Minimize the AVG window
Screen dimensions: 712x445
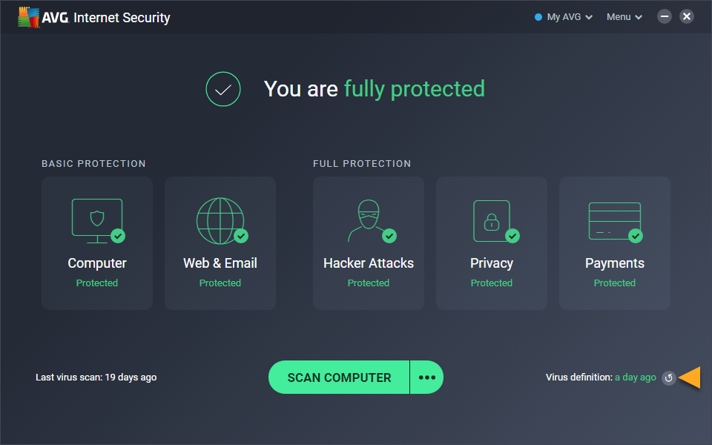pyautogui.click(x=665, y=16)
